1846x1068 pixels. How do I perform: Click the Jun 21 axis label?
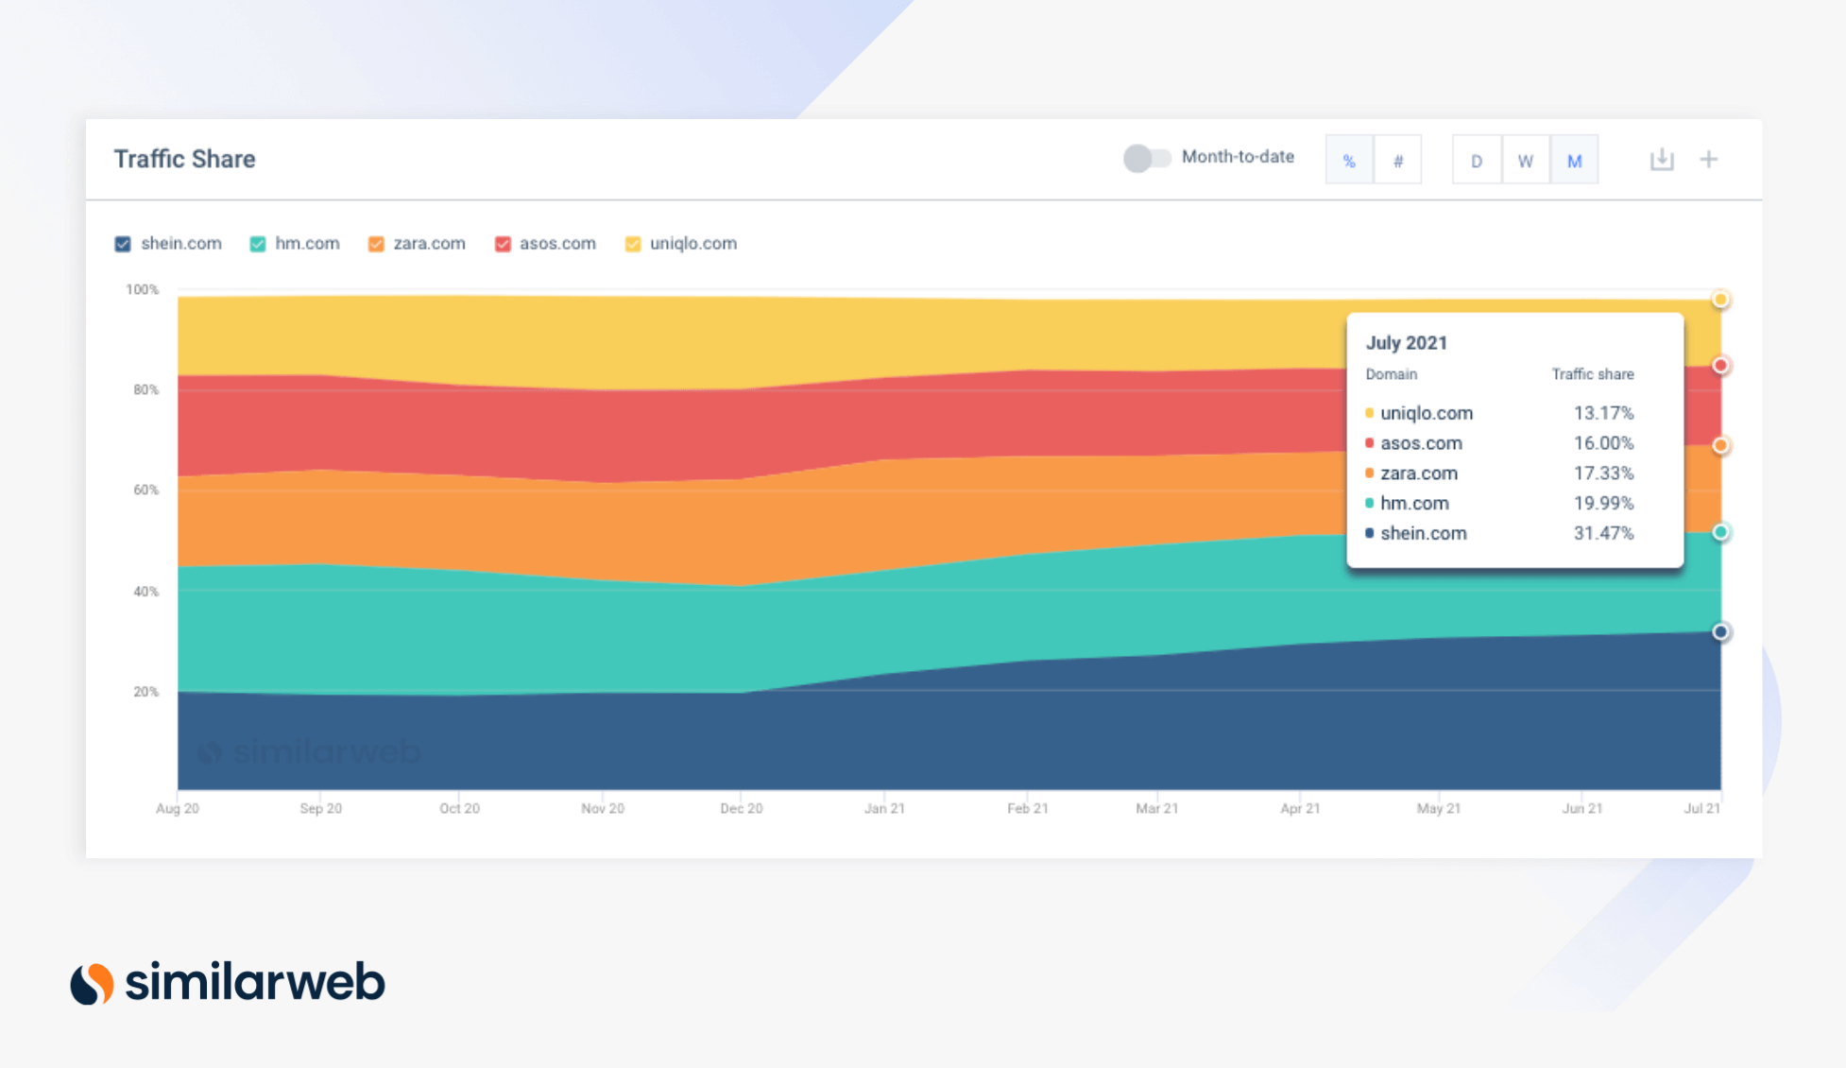(1581, 808)
